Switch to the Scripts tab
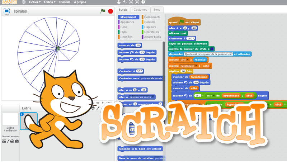The width and height of the screenshot is (287, 162). pyautogui.click(x=123, y=10)
